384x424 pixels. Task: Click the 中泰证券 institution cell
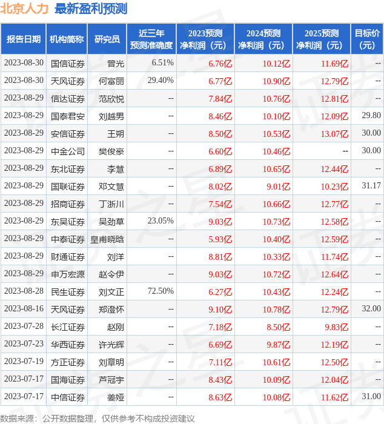coord(68,240)
